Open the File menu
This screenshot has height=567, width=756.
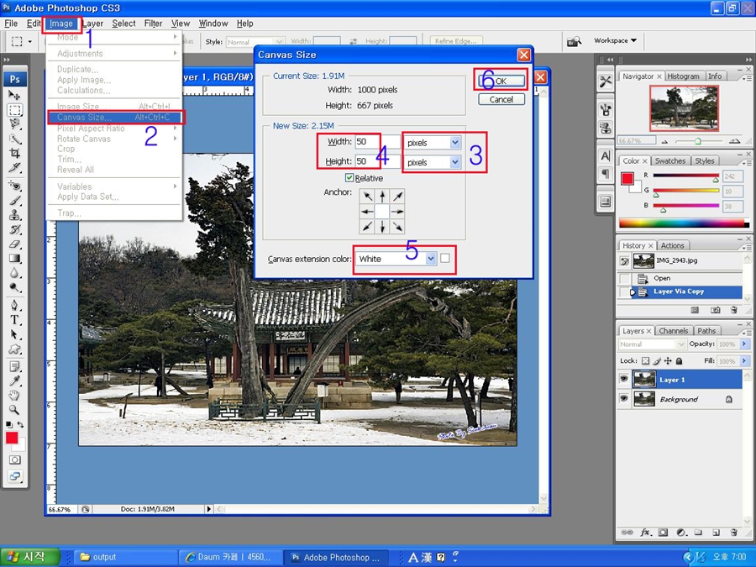point(11,24)
